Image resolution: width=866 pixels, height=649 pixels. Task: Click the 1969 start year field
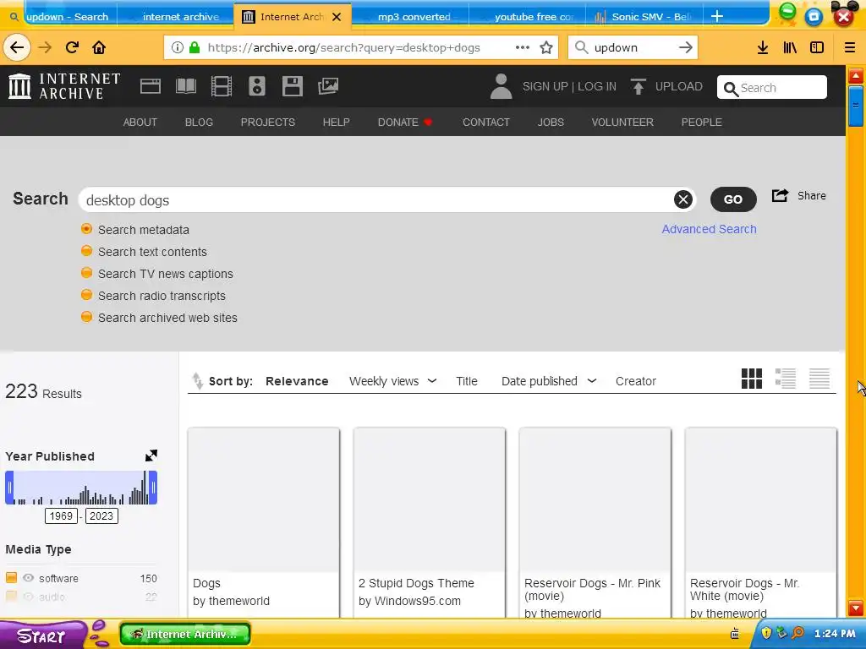61,516
